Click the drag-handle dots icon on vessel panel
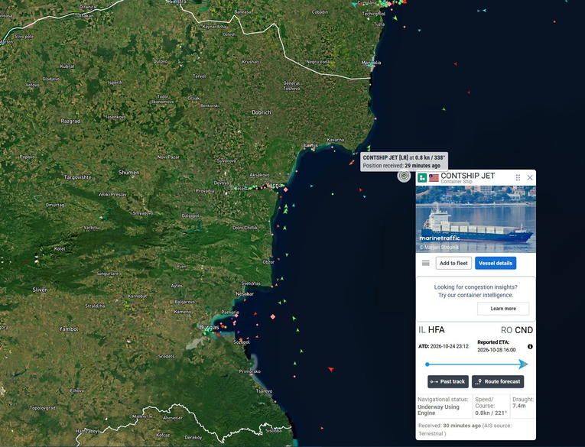The height and width of the screenshot is (447, 585). pyautogui.click(x=518, y=178)
